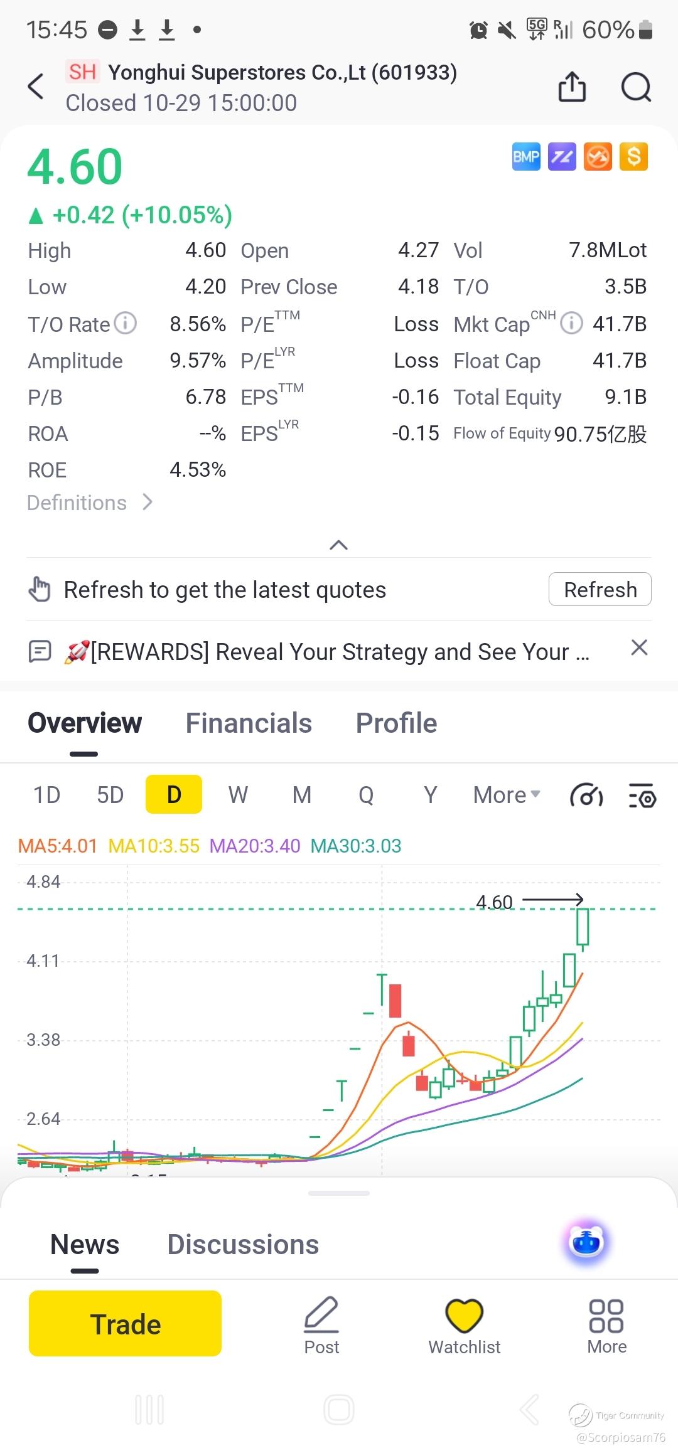Tap the yellow Trade button
The width and height of the screenshot is (678, 1453).
[125, 1323]
